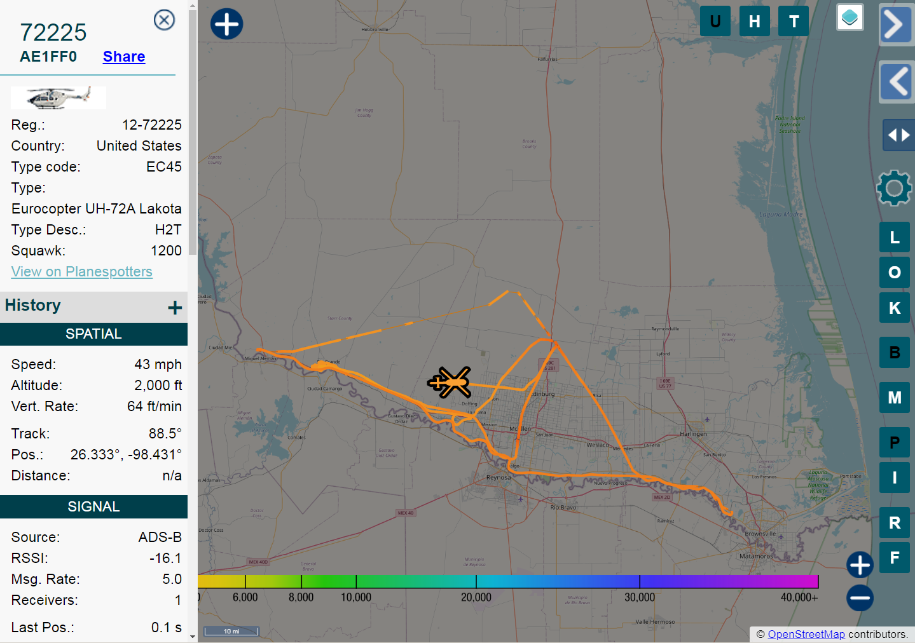Click squawk value 1200
915x643 pixels.
tap(167, 251)
